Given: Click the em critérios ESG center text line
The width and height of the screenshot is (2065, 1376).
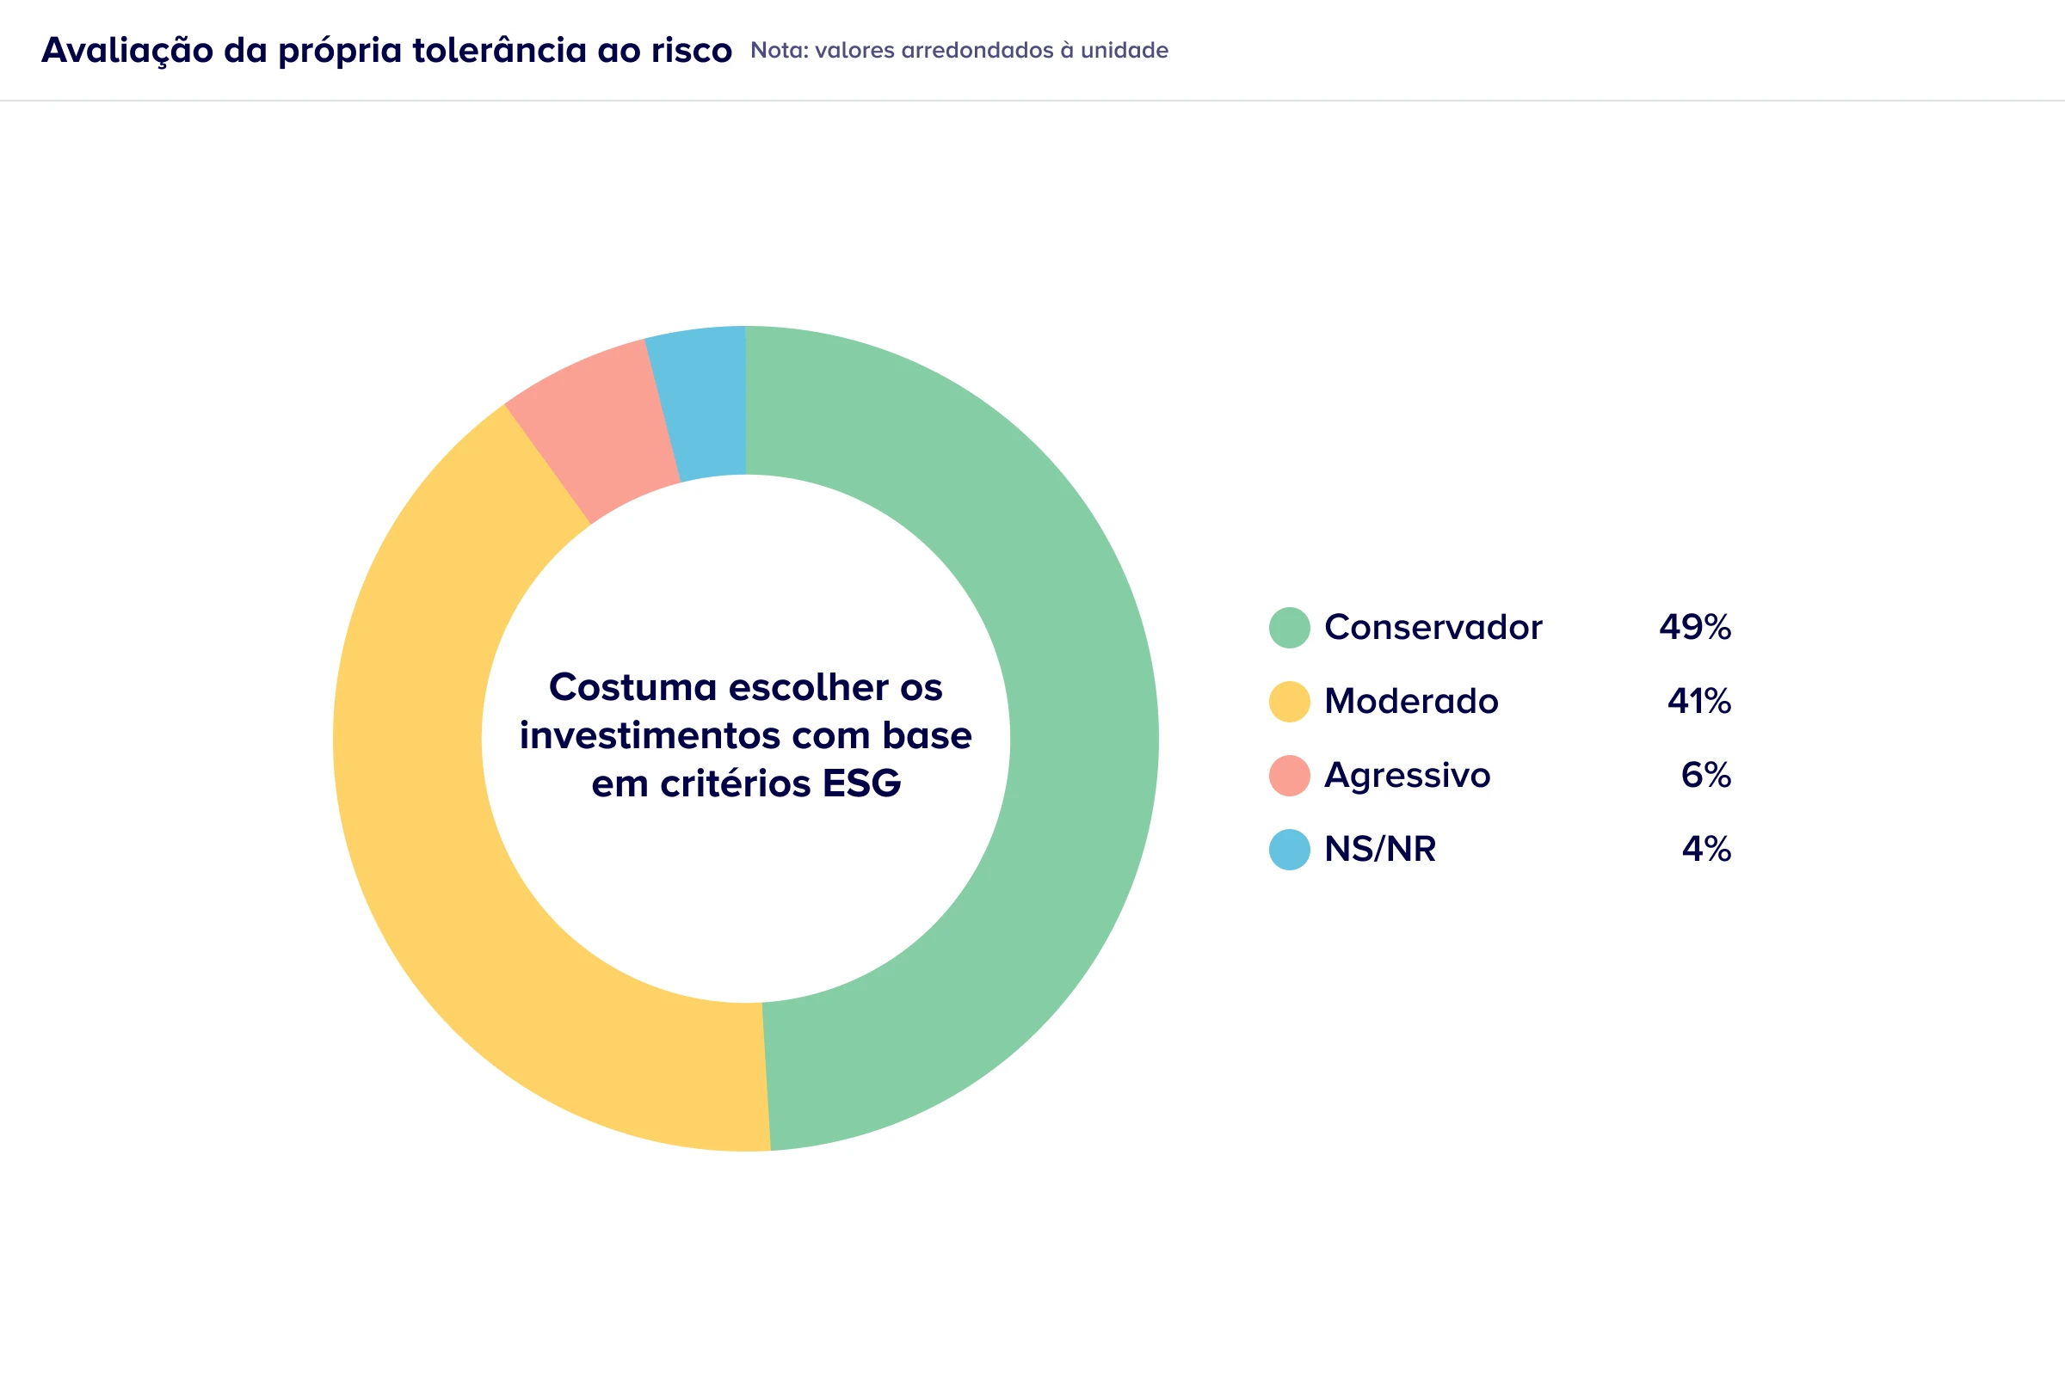Looking at the screenshot, I should [x=745, y=783].
